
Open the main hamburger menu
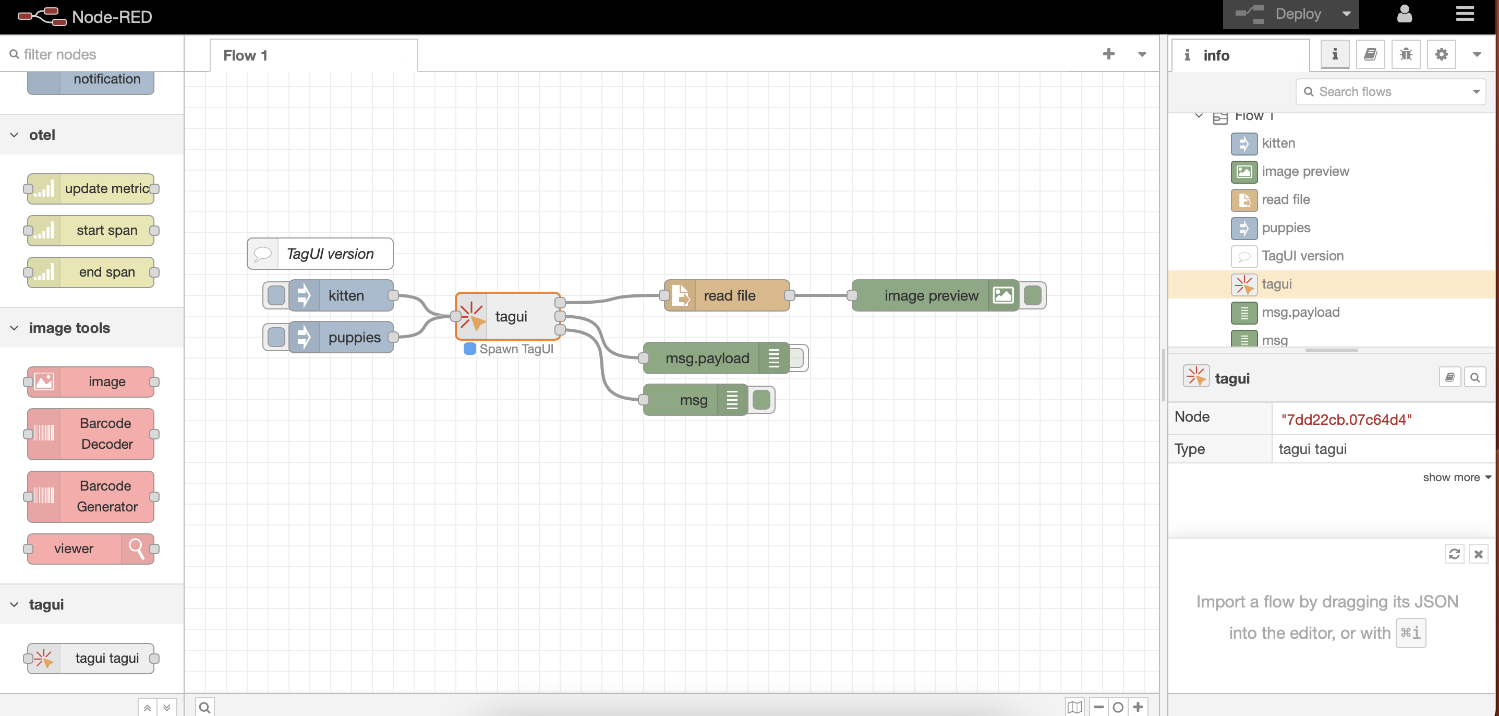(x=1465, y=14)
